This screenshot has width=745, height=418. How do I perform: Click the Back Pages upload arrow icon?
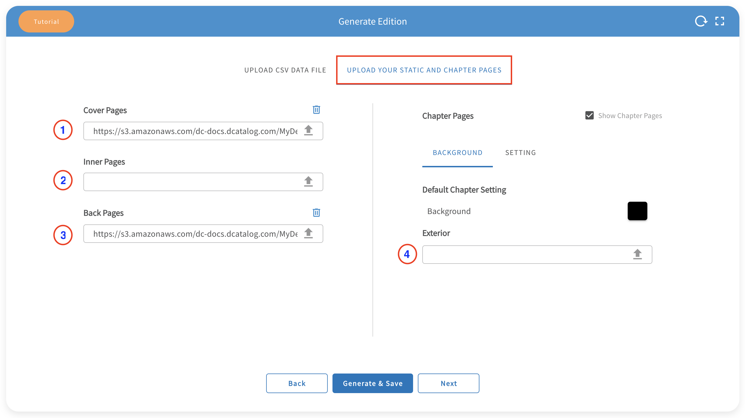pyautogui.click(x=308, y=233)
